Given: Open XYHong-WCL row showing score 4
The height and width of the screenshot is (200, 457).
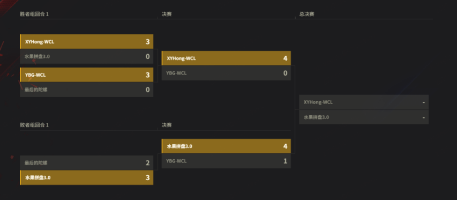Looking at the screenshot, I should pos(226,58).
